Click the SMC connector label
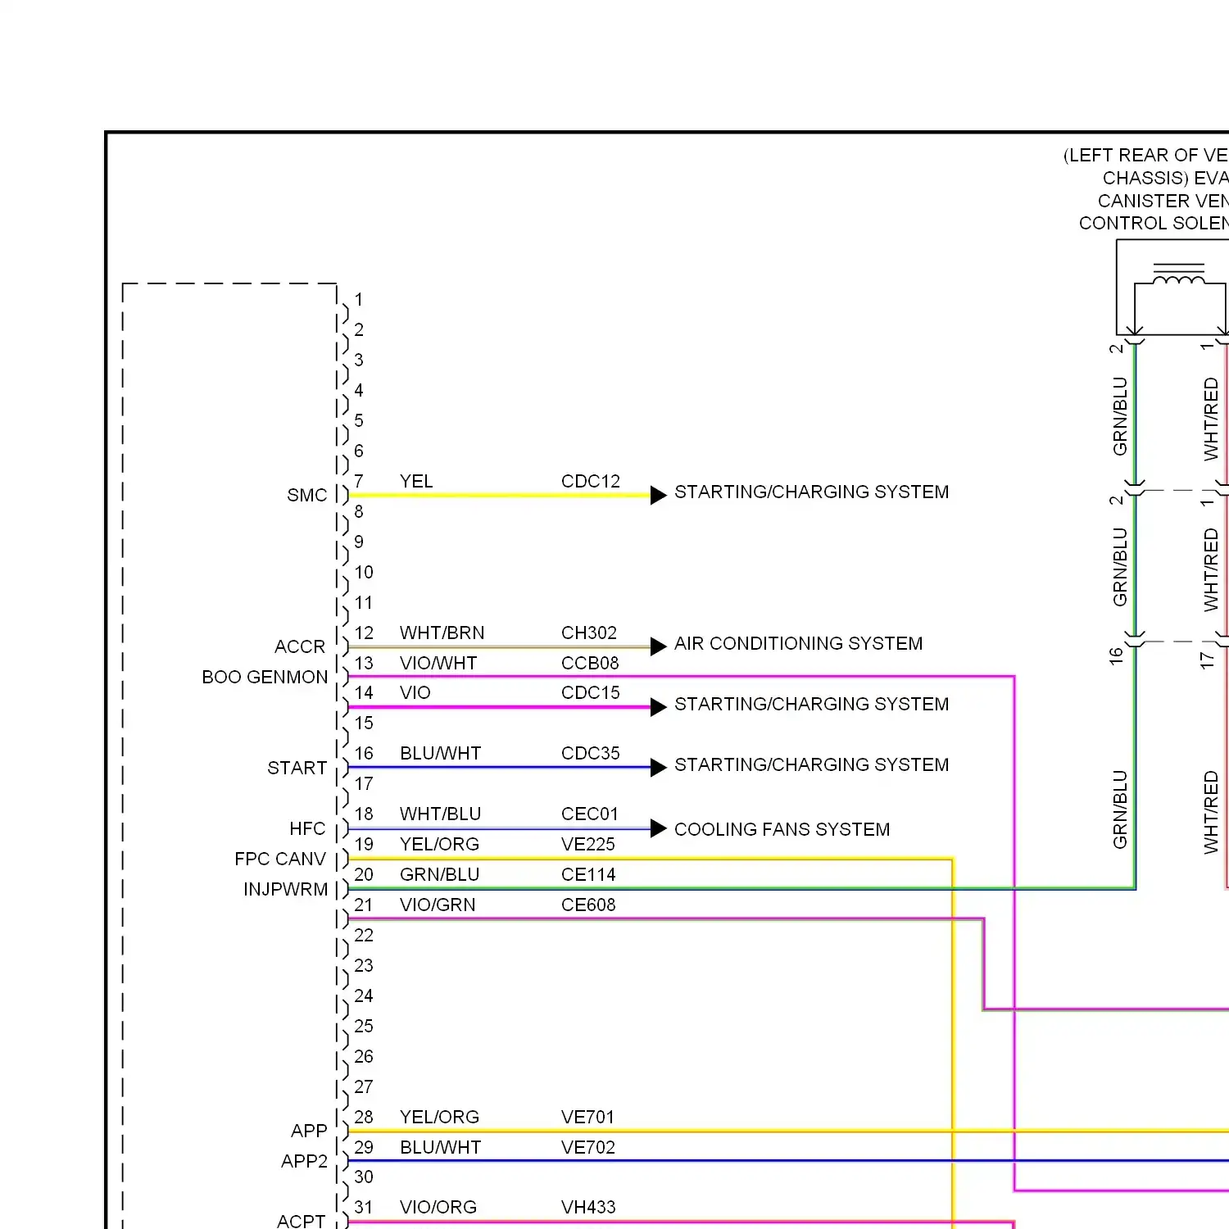The width and height of the screenshot is (1229, 1229). pos(306,495)
